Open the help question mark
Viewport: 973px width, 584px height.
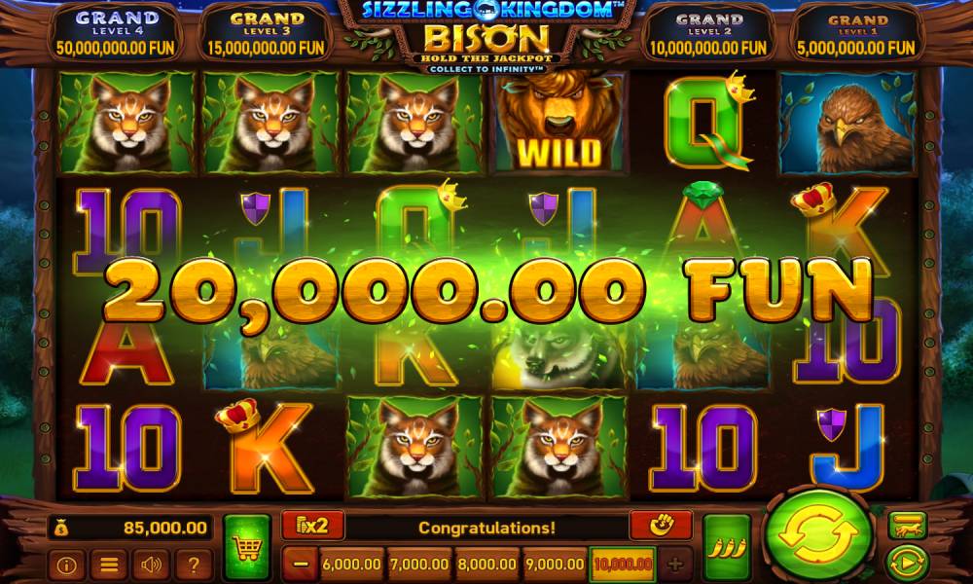coord(194,565)
